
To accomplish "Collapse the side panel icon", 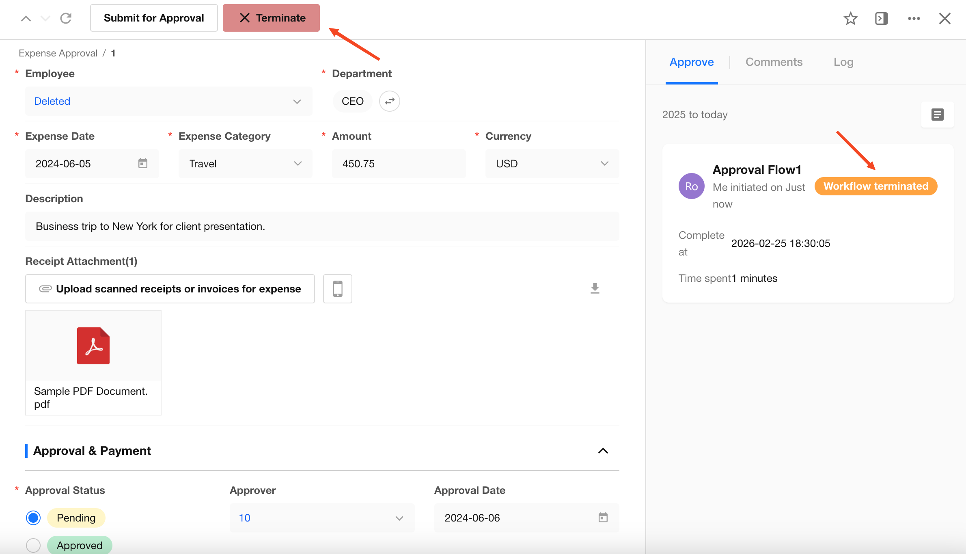I will pyautogui.click(x=881, y=18).
